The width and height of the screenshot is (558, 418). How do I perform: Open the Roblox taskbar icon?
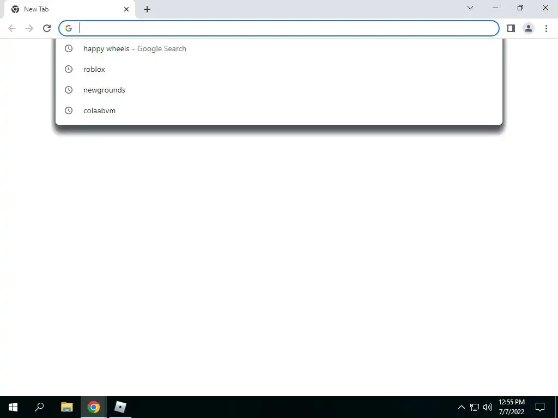point(120,407)
